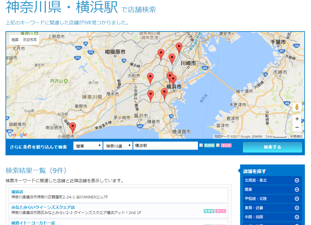
Task: Click キッズ tag on みなとみらい store row
Action: point(221,211)
